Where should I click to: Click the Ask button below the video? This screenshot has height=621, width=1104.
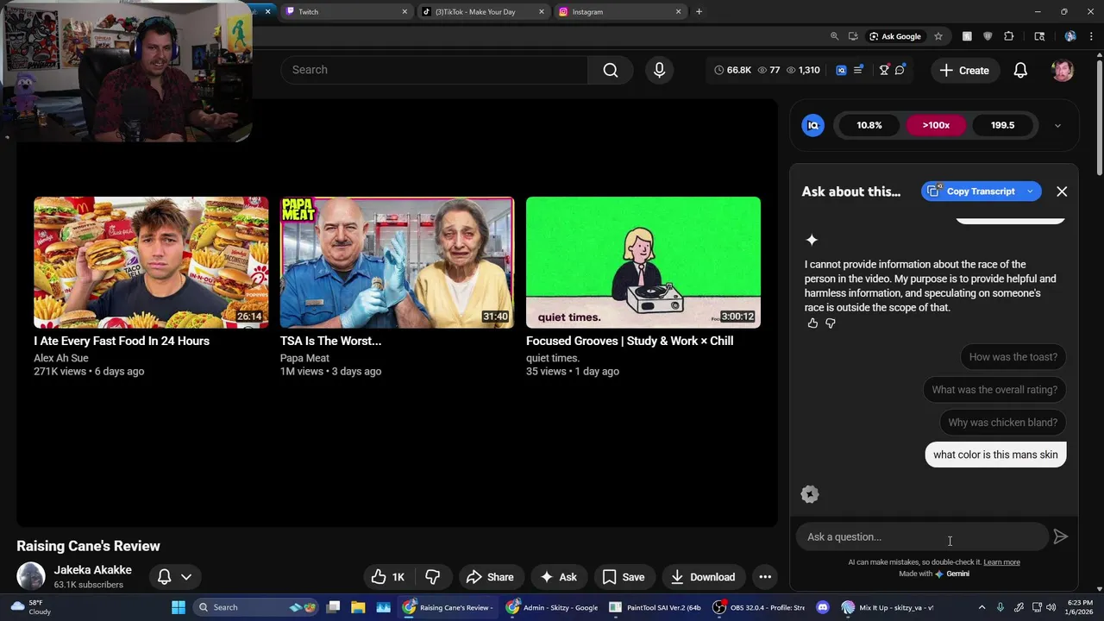coord(558,577)
